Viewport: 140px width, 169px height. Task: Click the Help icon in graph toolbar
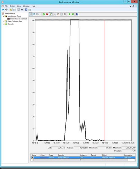coord(77,14)
